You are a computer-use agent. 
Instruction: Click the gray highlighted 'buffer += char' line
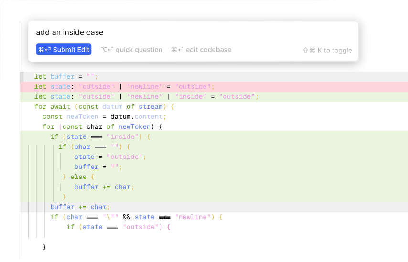(80, 207)
